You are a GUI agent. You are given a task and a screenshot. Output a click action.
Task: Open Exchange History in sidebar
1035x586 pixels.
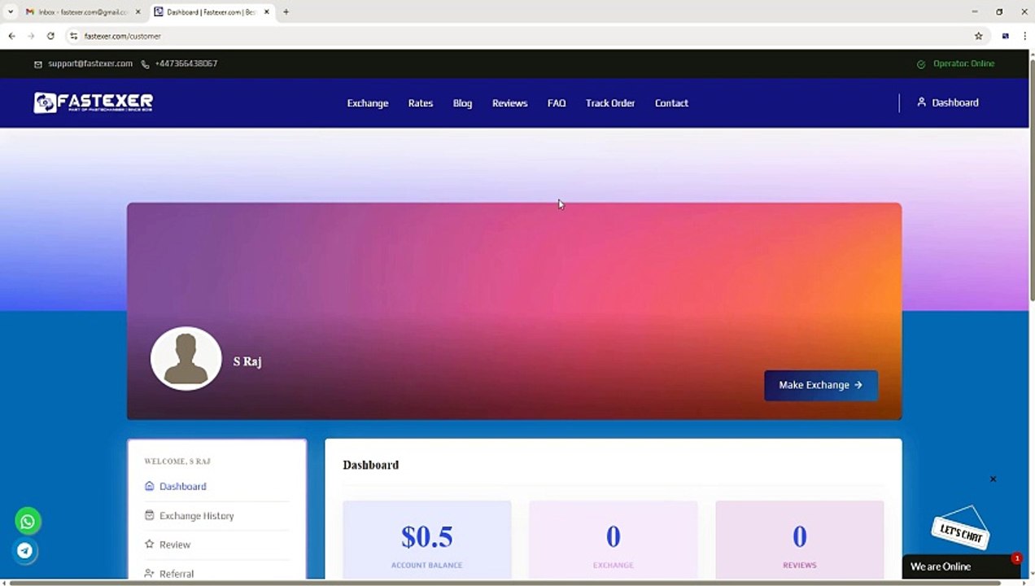[x=197, y=515]
